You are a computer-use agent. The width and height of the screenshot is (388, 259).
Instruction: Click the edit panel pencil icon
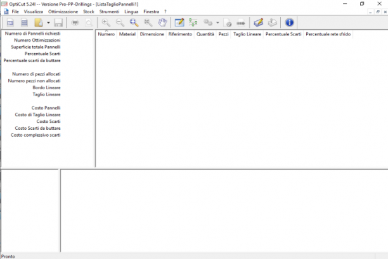click(179, 23)
